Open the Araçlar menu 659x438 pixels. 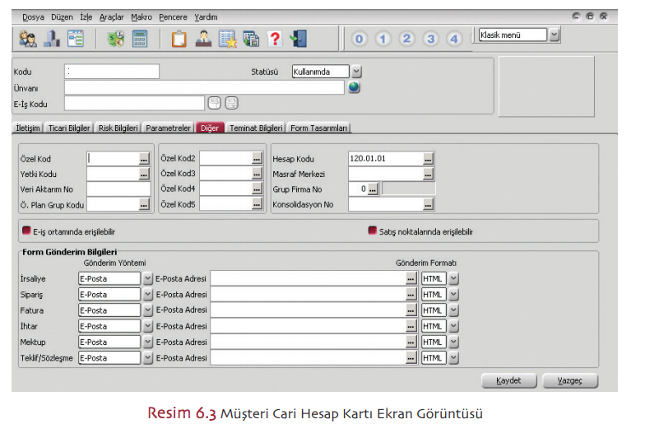point(111,16)
